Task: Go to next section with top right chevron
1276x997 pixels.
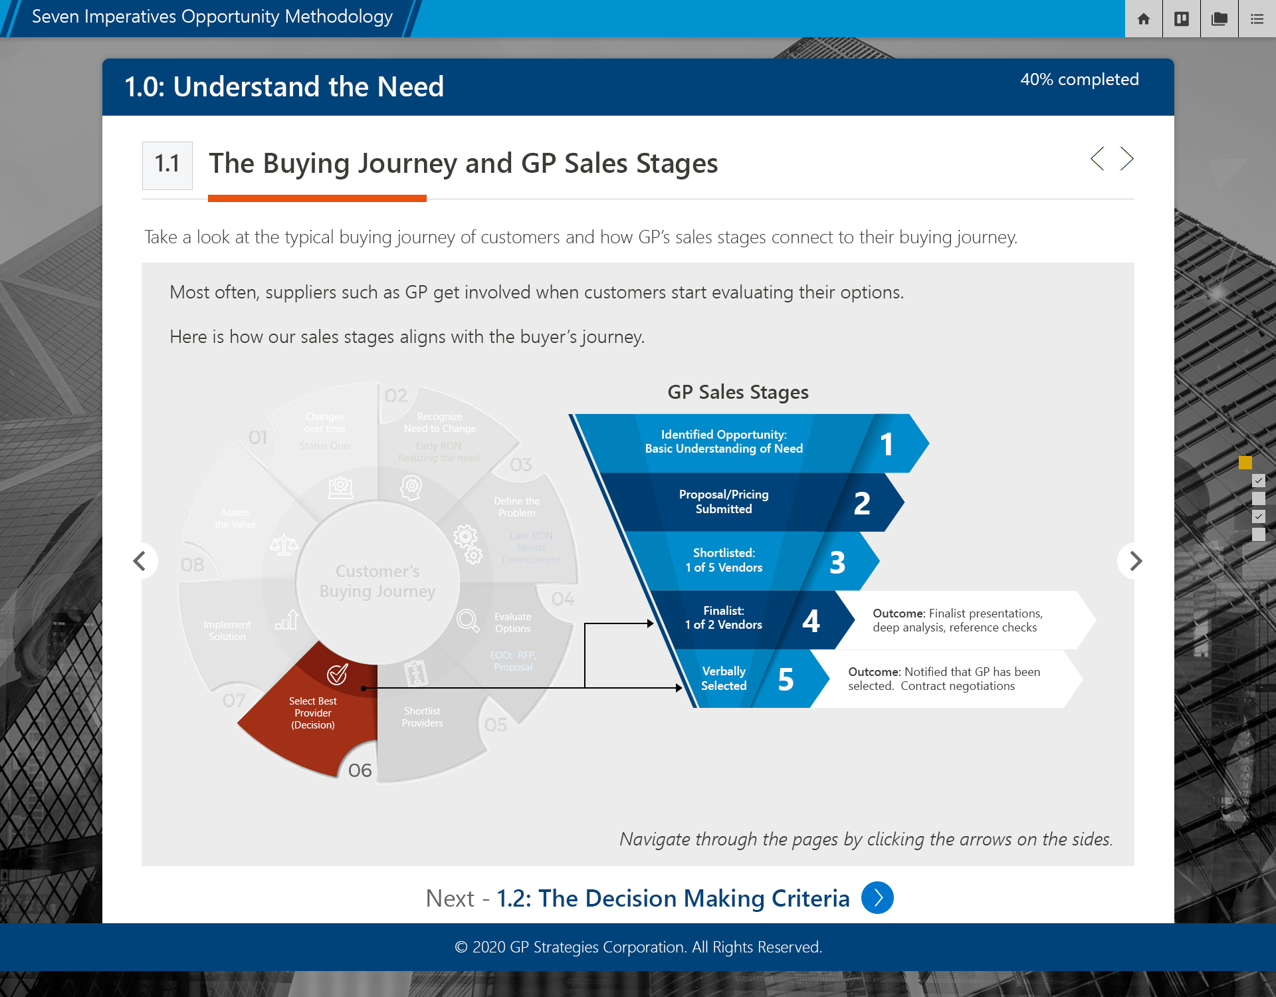Action: click(x=1126, y=159)
